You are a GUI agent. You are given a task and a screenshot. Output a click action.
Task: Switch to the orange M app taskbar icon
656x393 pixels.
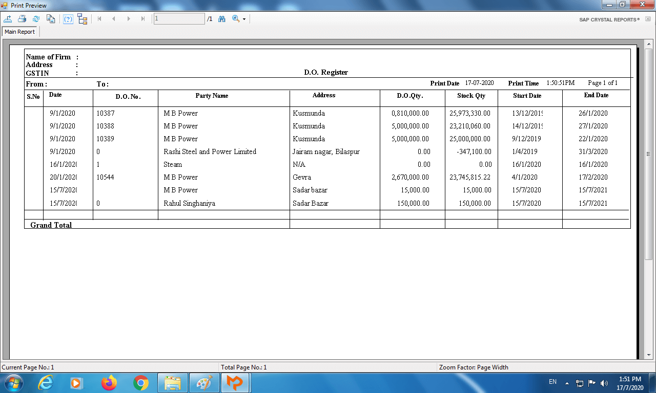pyautogui.click(x=235, y=383)
